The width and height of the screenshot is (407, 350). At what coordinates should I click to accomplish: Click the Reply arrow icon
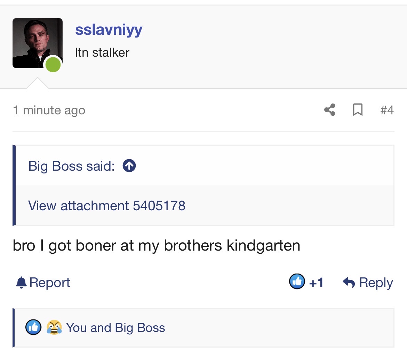click(x=349, y=282)
